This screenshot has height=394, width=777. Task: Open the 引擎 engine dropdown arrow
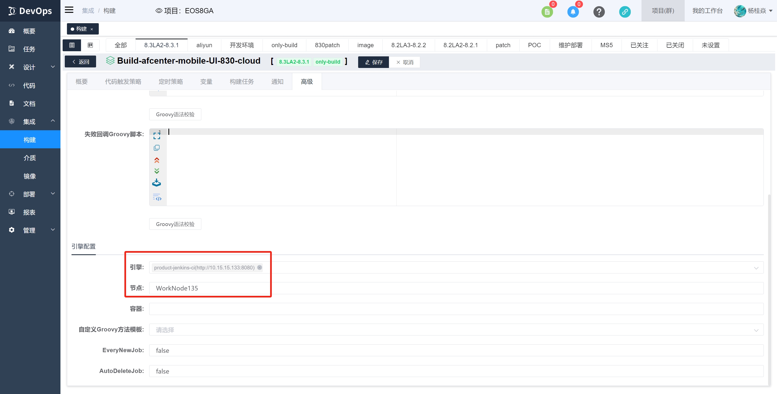point(756,268)
